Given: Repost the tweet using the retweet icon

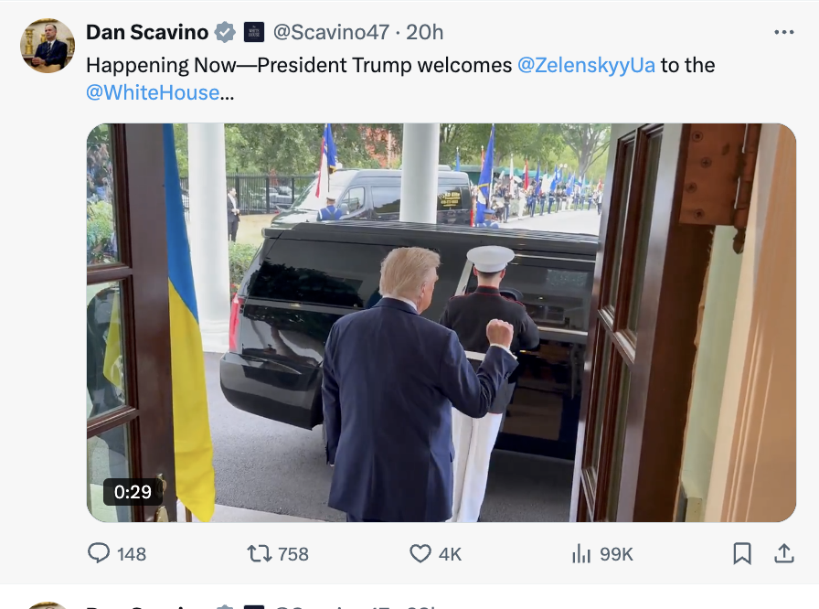Looking at the screenshot, I should point(260,553).
